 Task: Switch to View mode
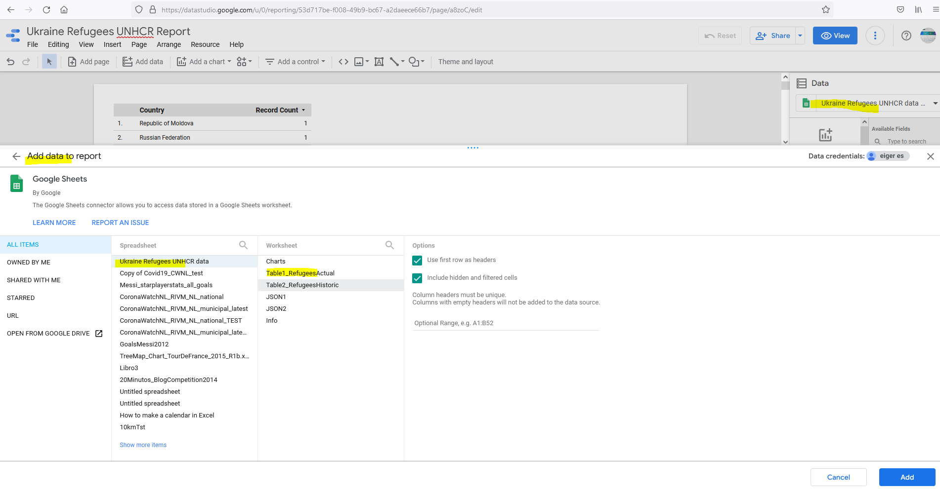point(835,36)
